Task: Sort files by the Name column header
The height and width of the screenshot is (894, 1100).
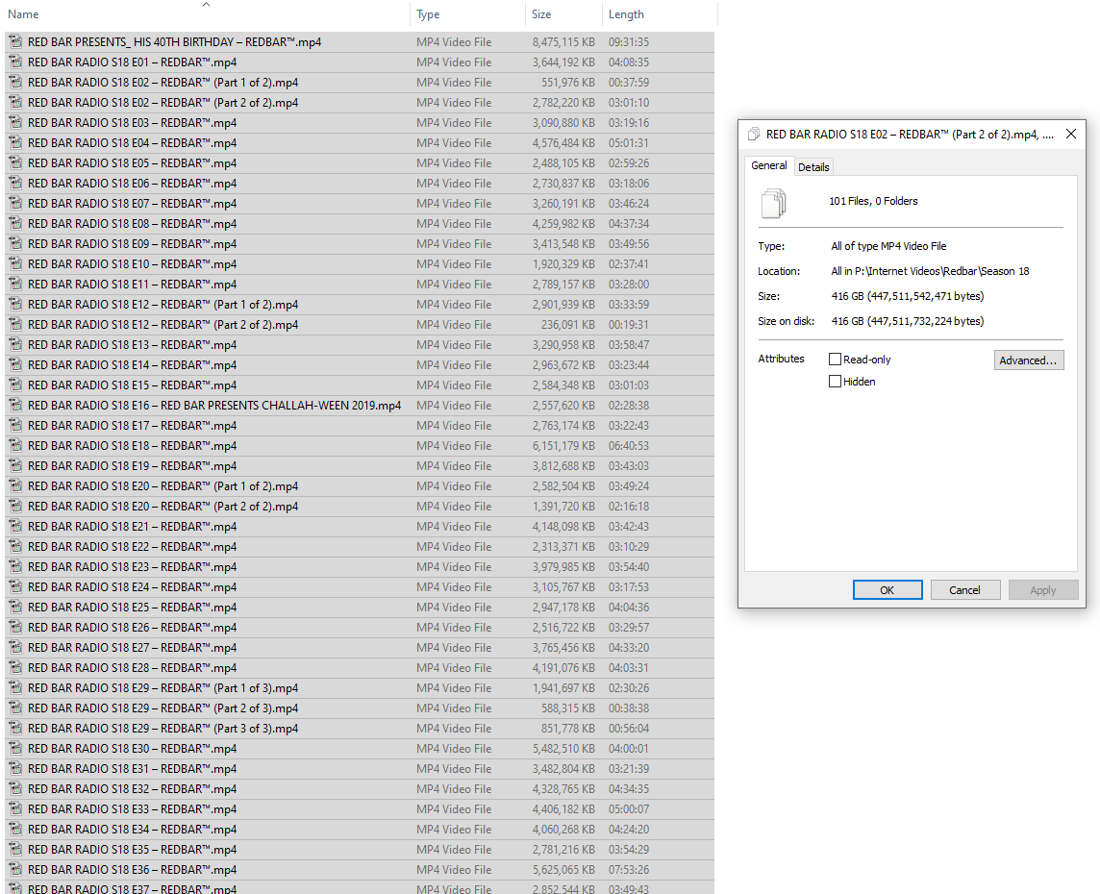Action: click(206, 14)
